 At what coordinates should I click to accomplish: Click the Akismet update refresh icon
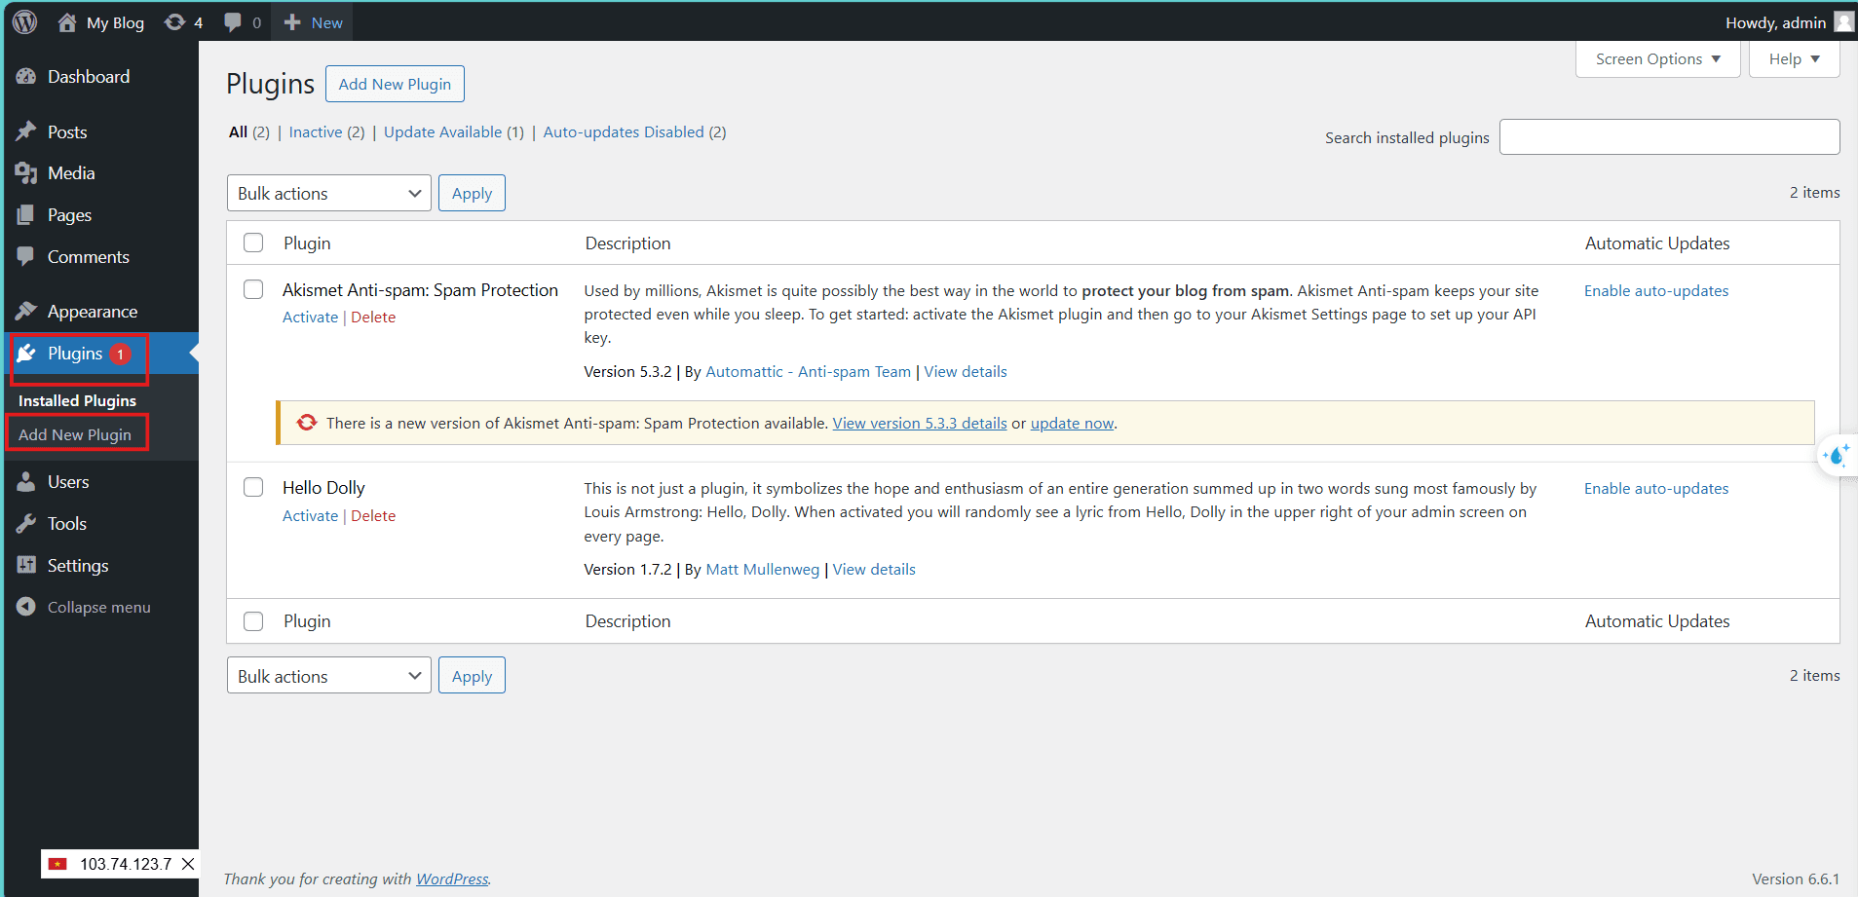307,423
